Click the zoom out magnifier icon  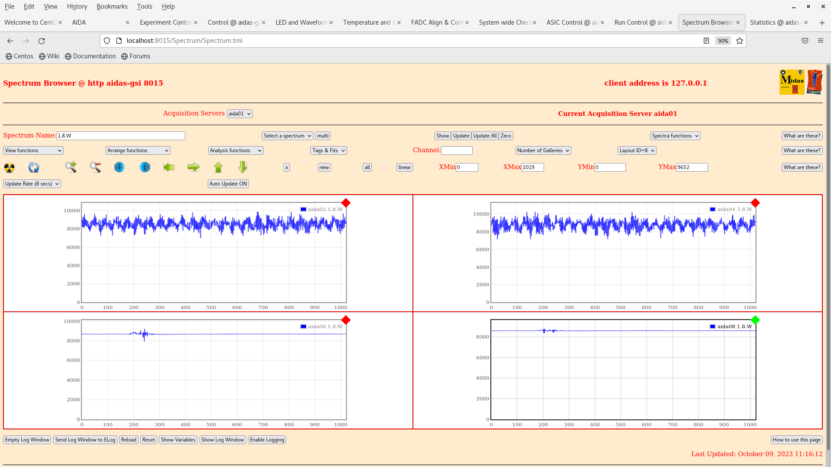click(x=95, y=167)
